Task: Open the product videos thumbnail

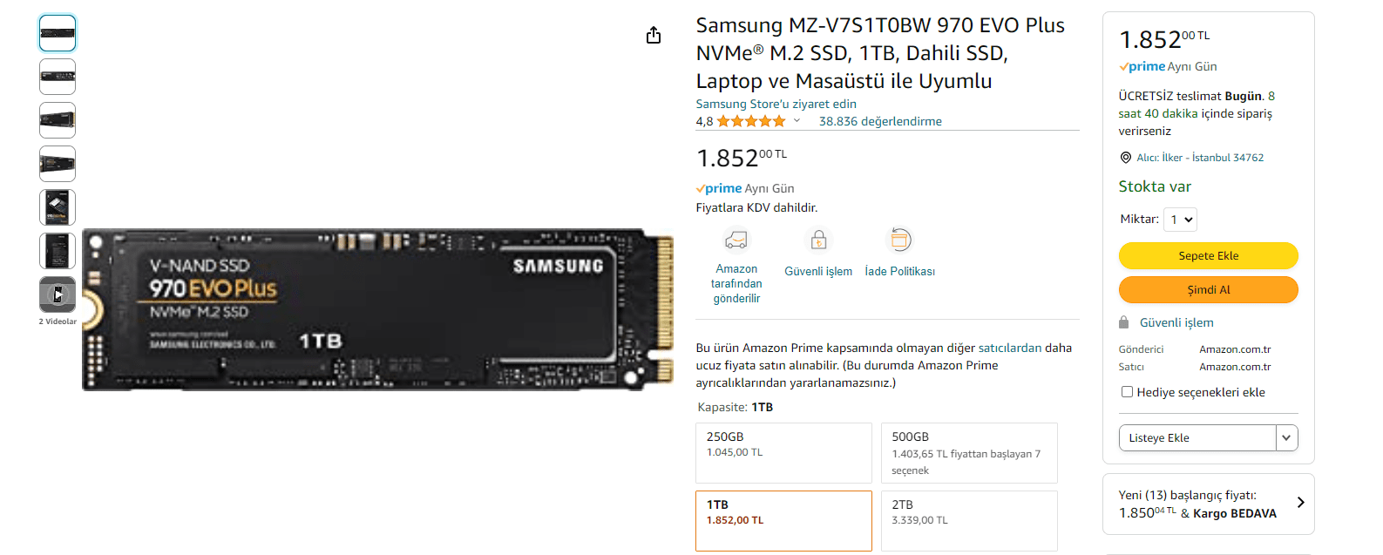Action: [58, 294]
